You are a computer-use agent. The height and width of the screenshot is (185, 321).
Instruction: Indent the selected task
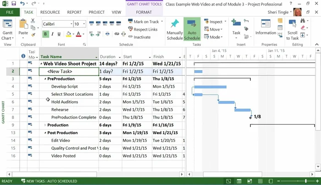(x=98, y=34)
